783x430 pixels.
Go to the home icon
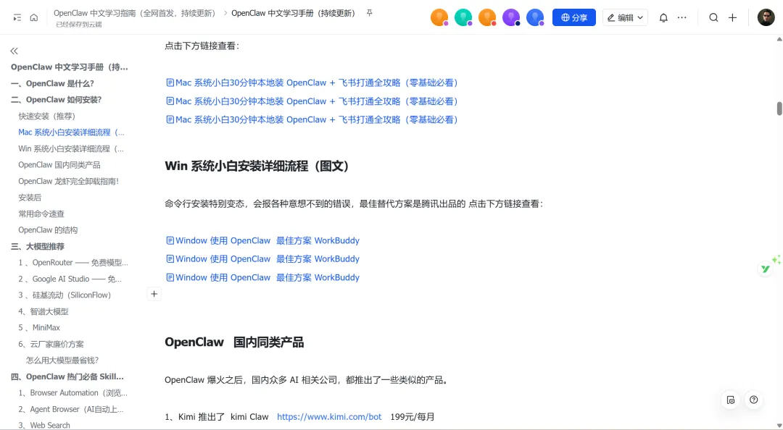[x=34, y=17]
